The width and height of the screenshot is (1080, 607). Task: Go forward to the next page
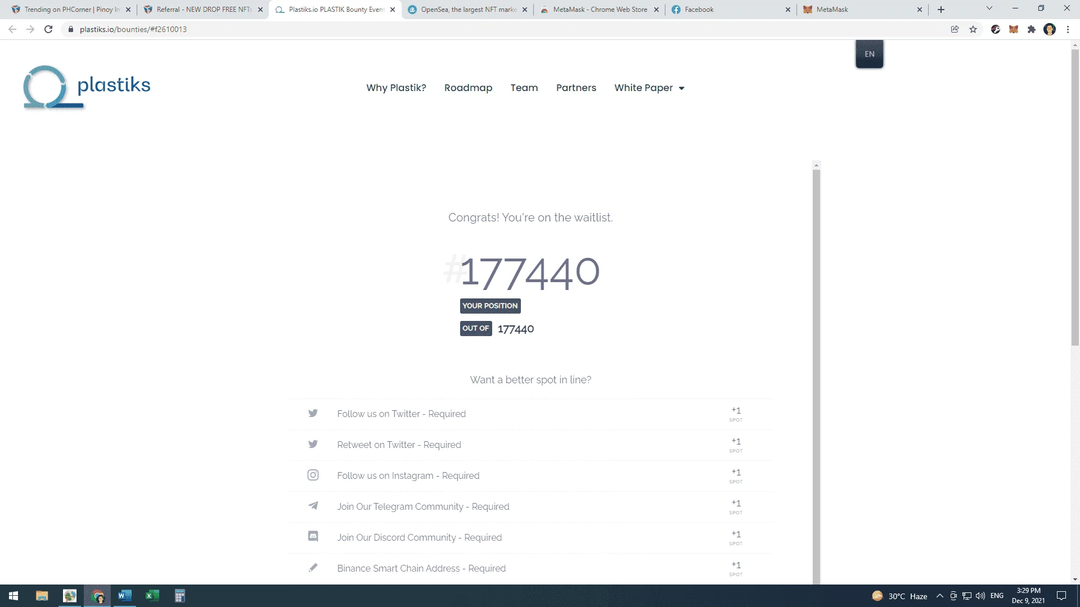pyautogui.click(x=30, y=29)
